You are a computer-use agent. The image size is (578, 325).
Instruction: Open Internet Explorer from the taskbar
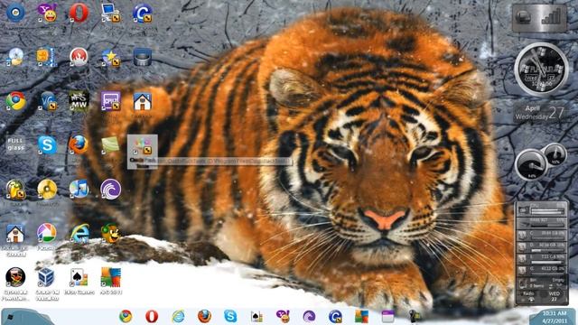[178, 316]
